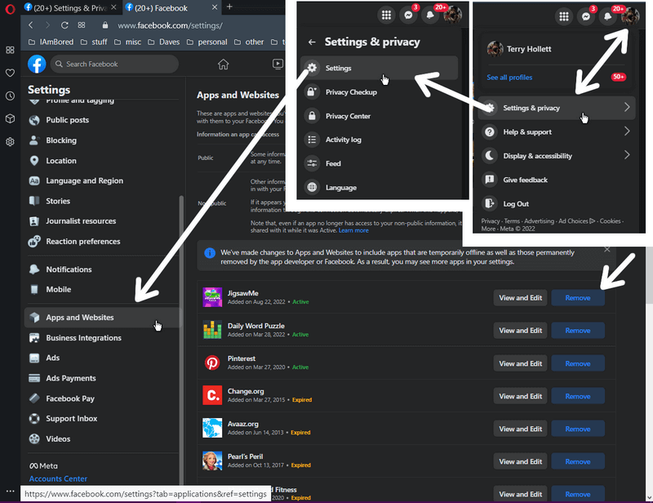Open the Messenger icon above Terry Hollett menu

(x=586, y=16)
